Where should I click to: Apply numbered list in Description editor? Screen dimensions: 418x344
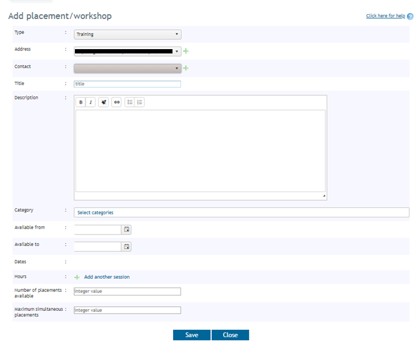[x=140, y=102]
